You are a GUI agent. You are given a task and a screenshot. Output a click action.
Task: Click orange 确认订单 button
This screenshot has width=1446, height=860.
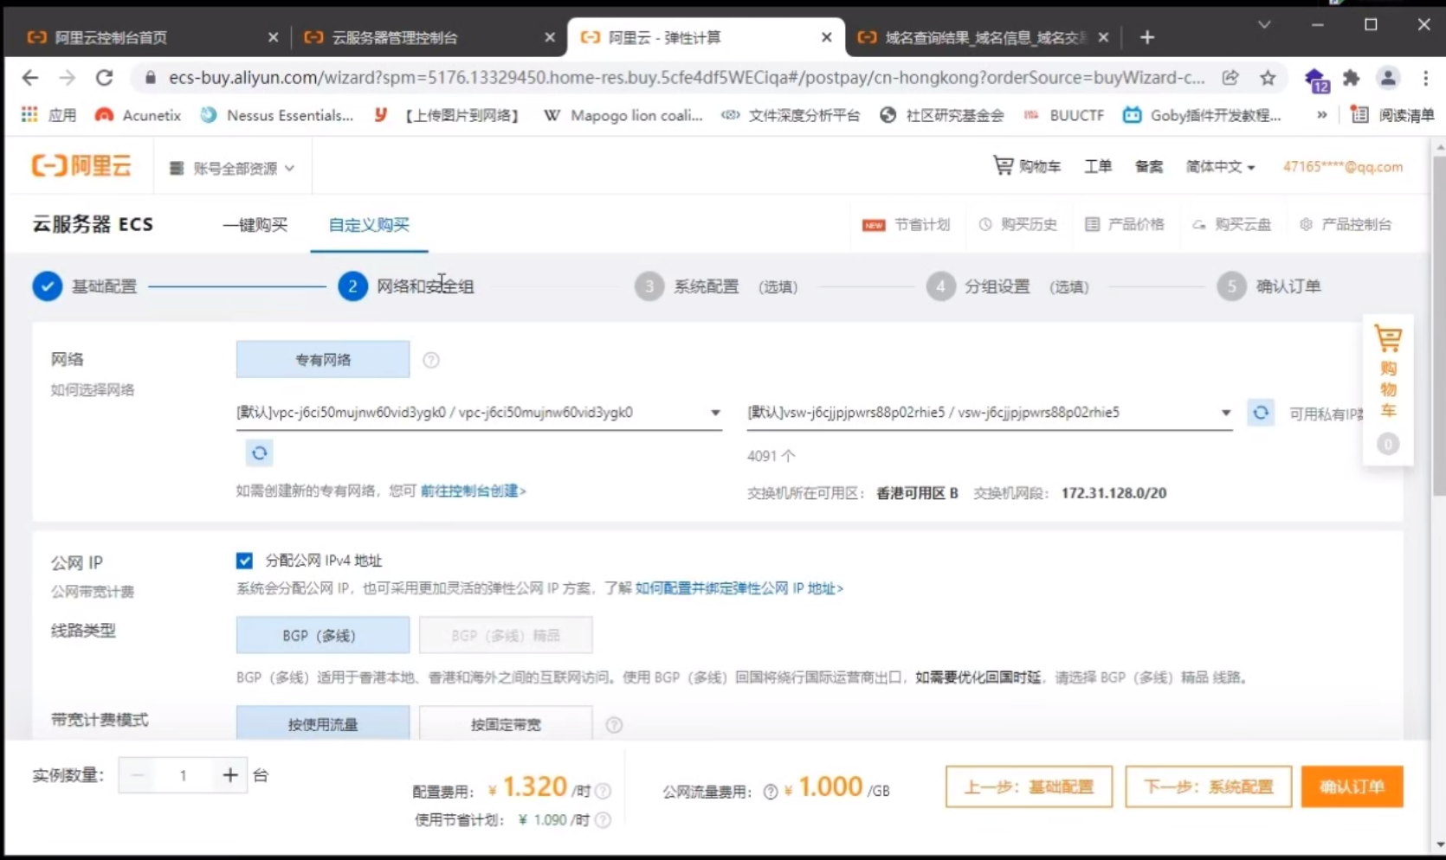click(x=1352, y=786)
